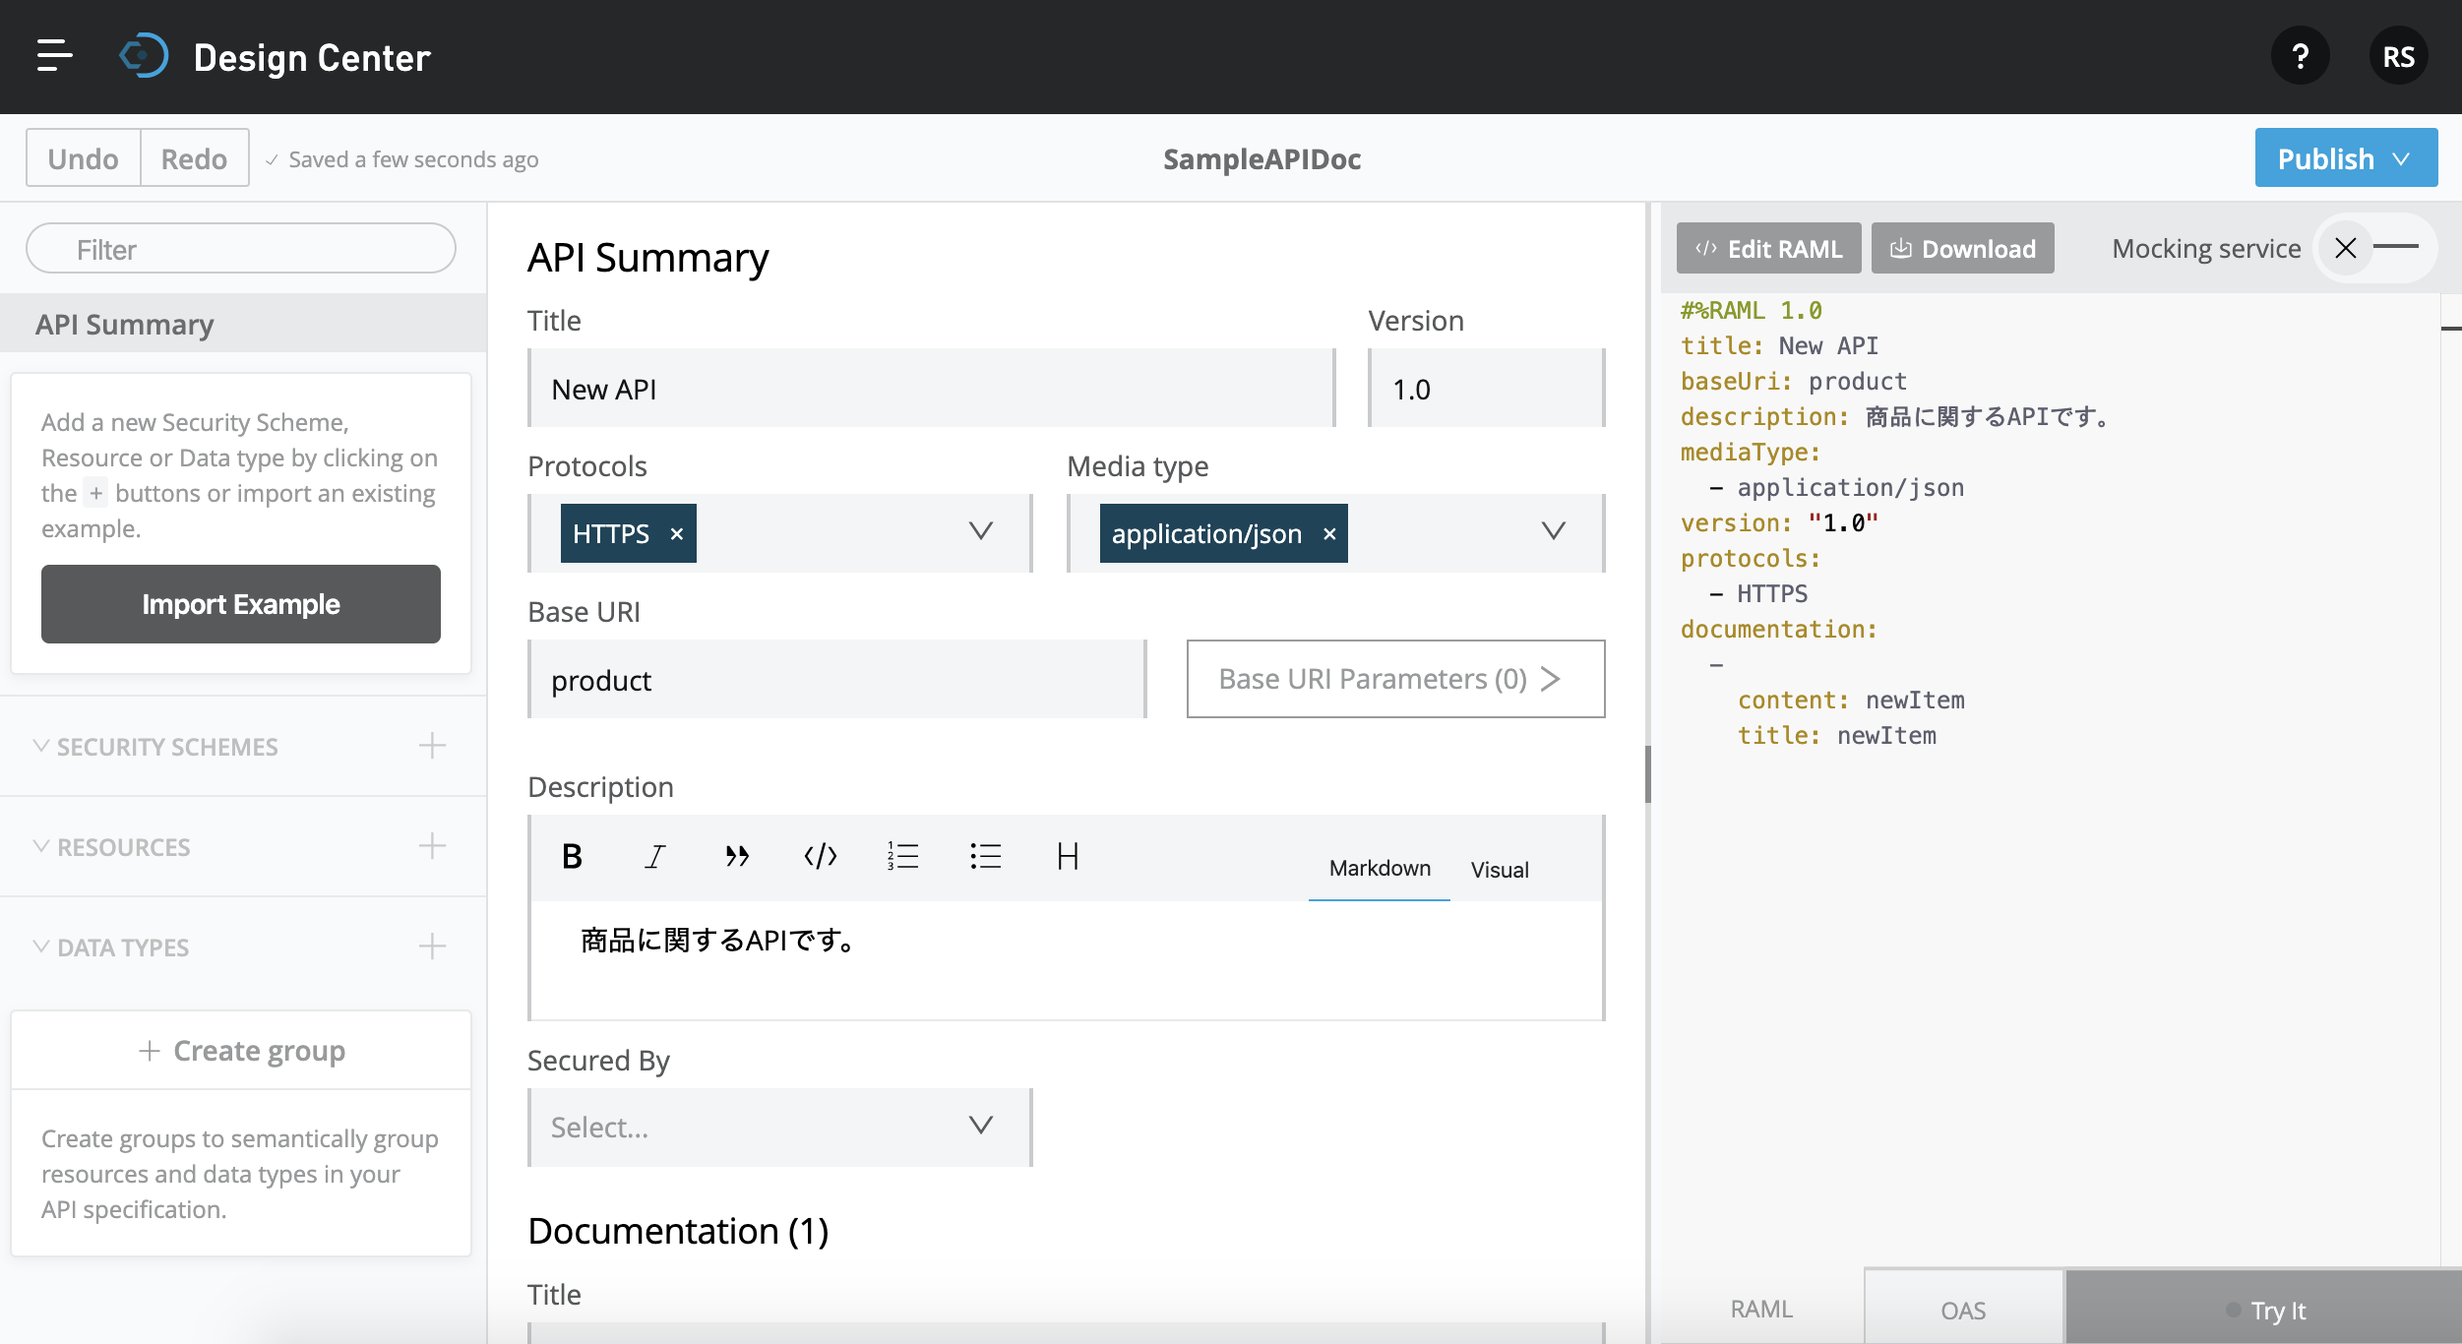The image size is (2462, 1344).
Task: Click the 'mediaType:' RAML line
Action: click(x=1750, y=452)
